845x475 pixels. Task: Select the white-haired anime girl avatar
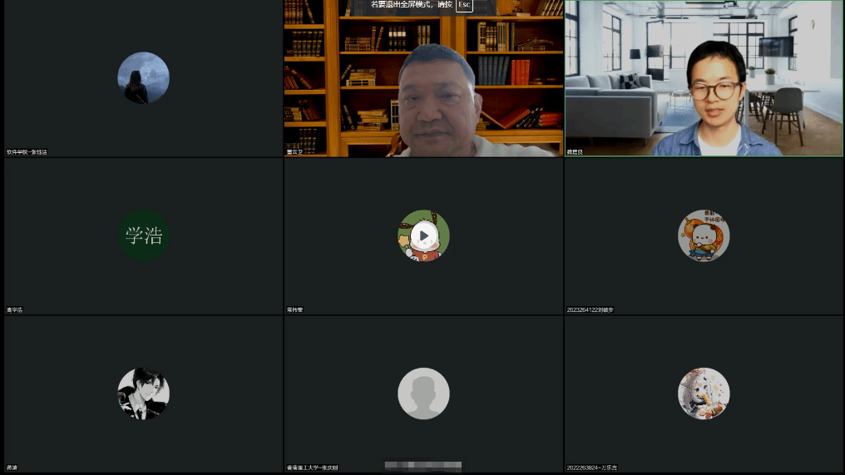(704, 393)
